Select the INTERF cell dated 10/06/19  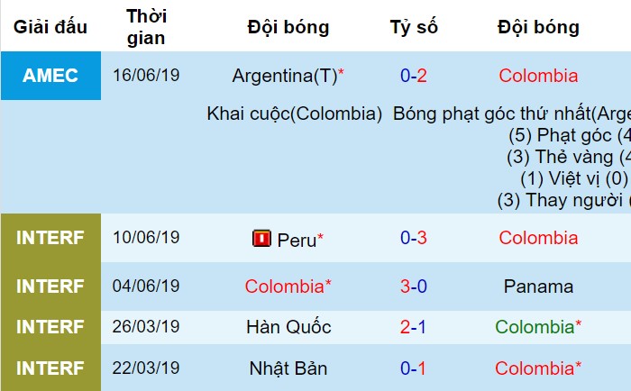pos(50,238)
